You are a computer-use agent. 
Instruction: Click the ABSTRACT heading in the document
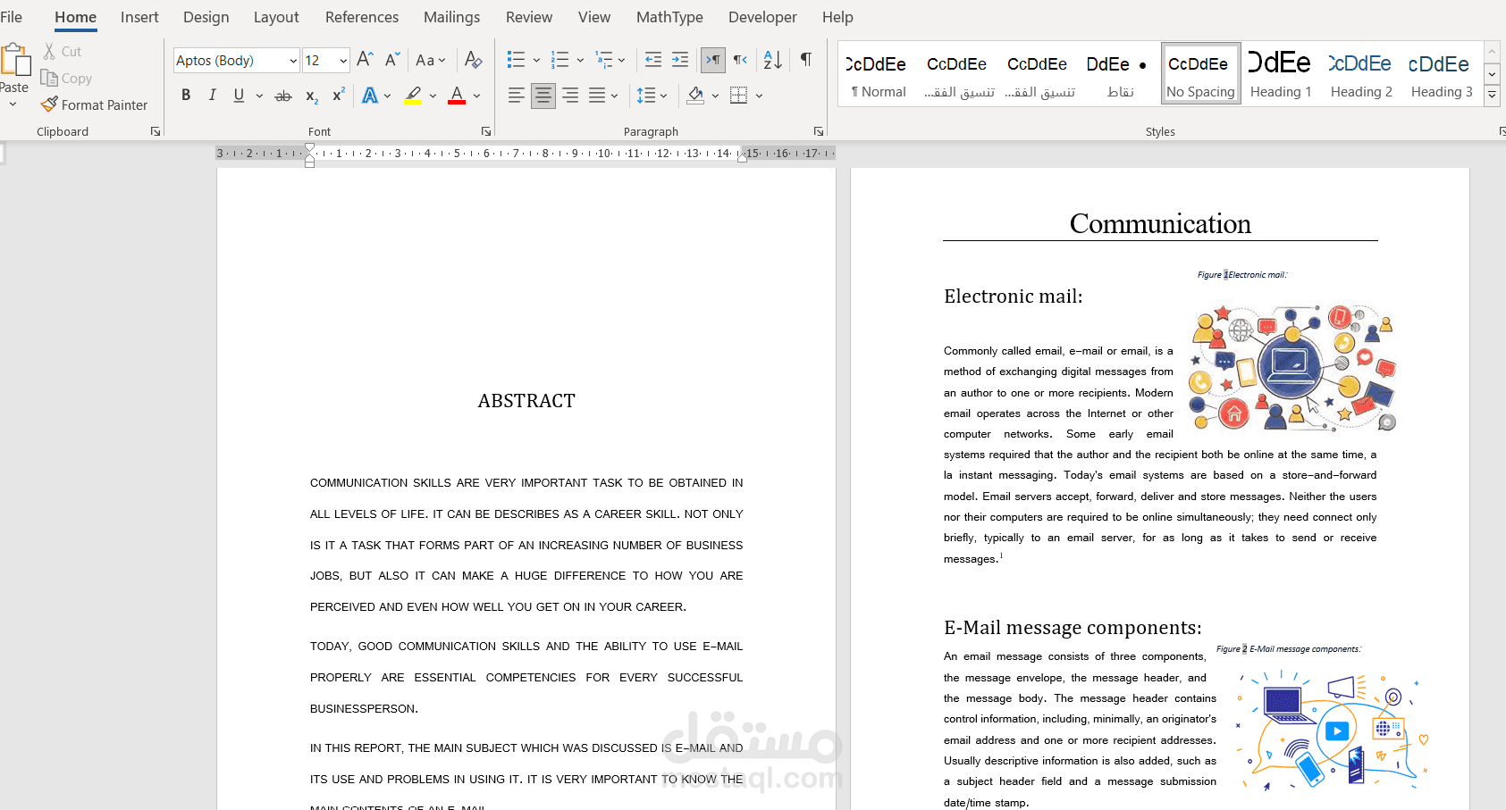[x=526, y=401]
